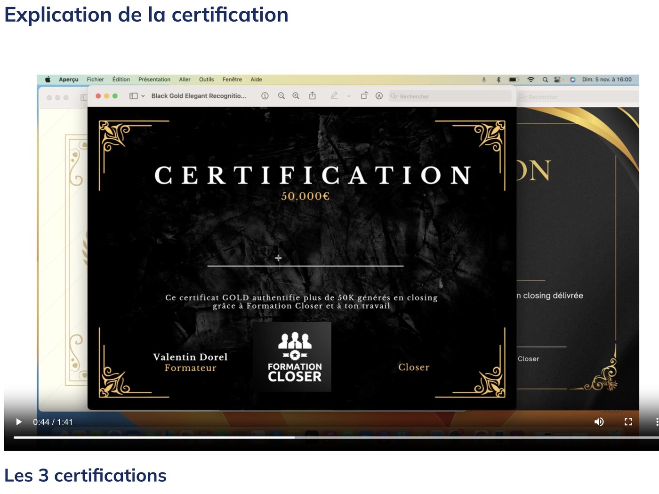Click the sidebar icon of the background Preview window
The width and height of the screenshot is (659, 494).
point(84,97)
